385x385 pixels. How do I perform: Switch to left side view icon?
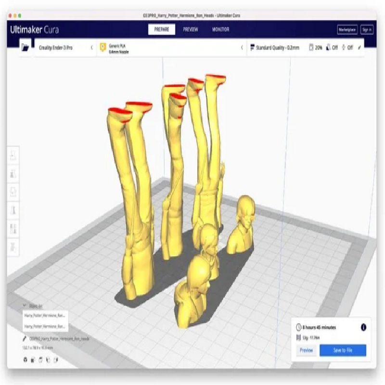48,360
